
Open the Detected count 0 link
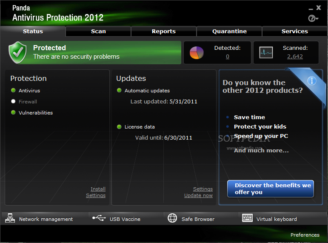pyautogui.click(x=227, y=57)
